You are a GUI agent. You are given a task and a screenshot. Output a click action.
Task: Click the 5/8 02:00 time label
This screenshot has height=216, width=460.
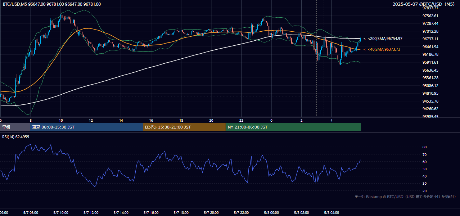pyautogui.click(x=301, y=213)
